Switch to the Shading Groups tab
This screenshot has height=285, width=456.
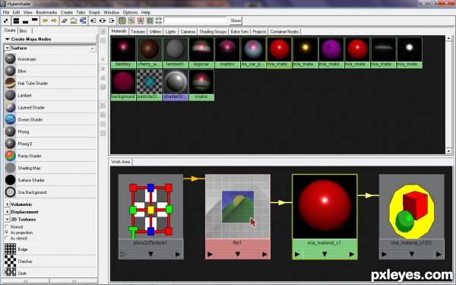(x=213, y=31)
